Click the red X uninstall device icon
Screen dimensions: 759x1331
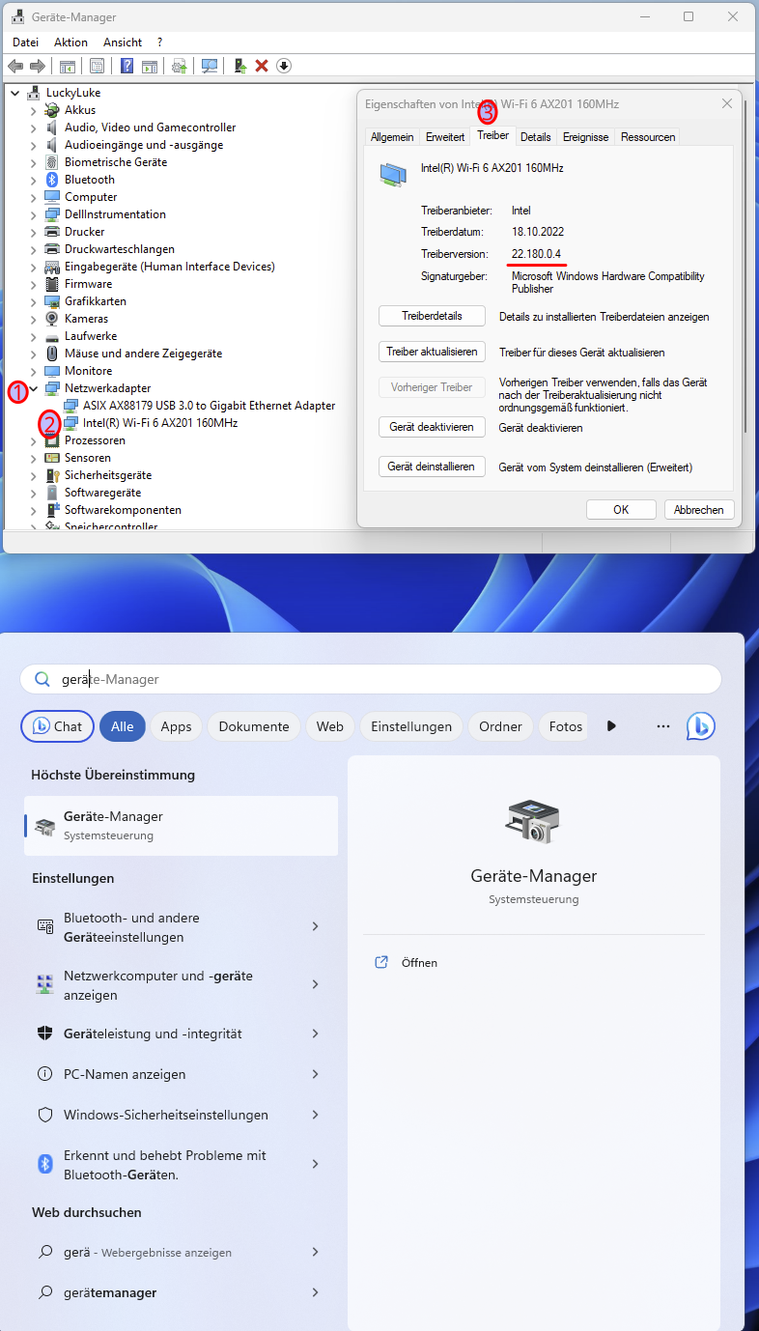pyautogui.click(x=261, y=66)
